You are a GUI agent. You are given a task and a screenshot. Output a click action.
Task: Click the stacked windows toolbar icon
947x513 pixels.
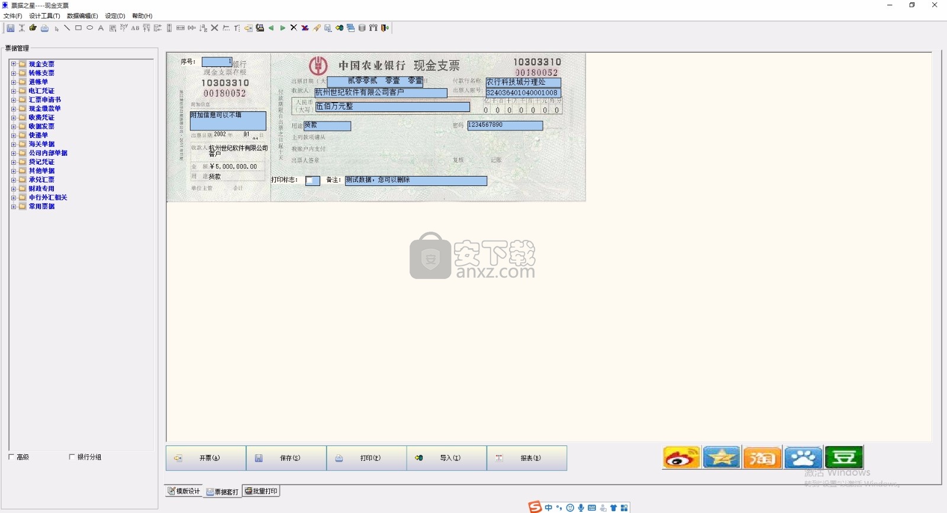coord(350,28)
